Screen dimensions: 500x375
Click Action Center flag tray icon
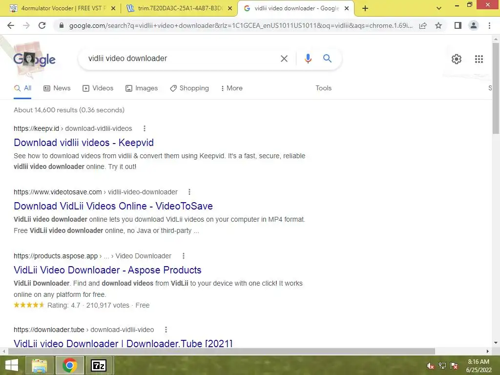tap(454, 366)
